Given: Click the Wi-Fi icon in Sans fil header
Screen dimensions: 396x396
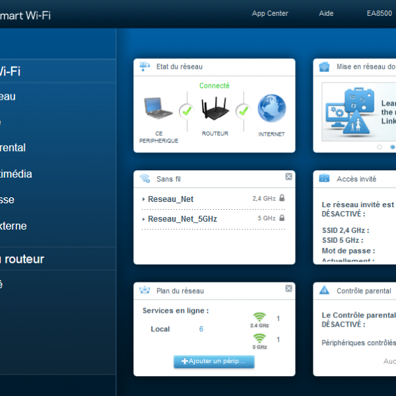Looking at the screenshot, I should [x=145, y=178].
